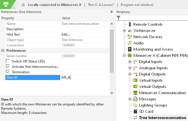This screenshot has width=188, height=121.
Task: Expand the Wetterserver tree node
Action: pyautogui.click(x=124, y=31)
